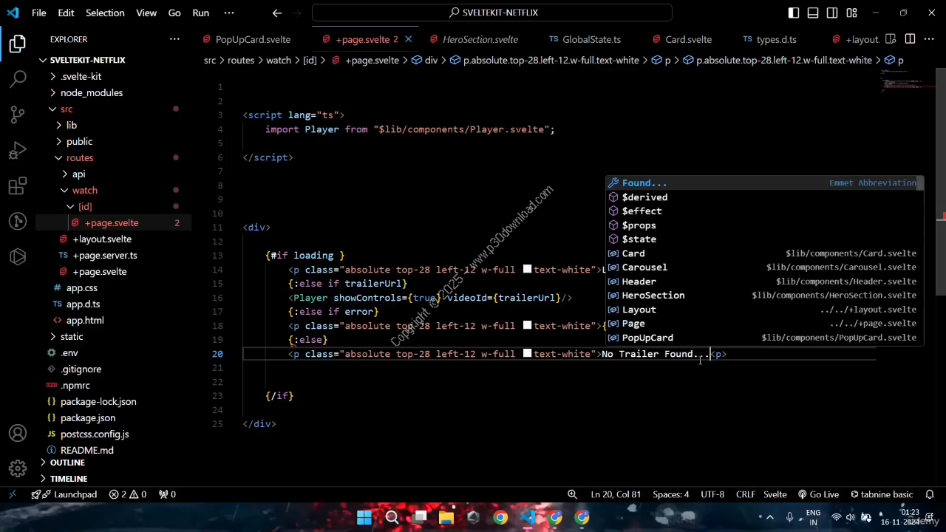
Task: Open the title bar overflow menu ellipsis
Action: coord(229,13)
